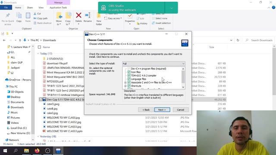
Task: Collapse the Today (17) group
Action: tap(38, 53)
